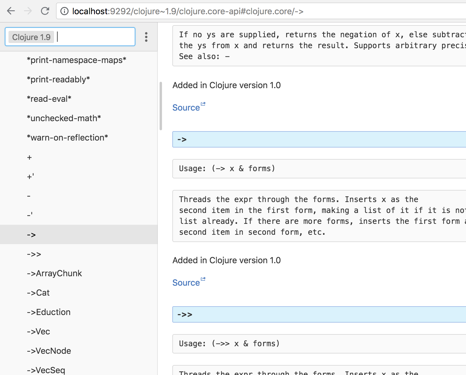Select *unchecked-math* in sidebar
Viewport: 466px width, 375px height.
coord(79,118)
